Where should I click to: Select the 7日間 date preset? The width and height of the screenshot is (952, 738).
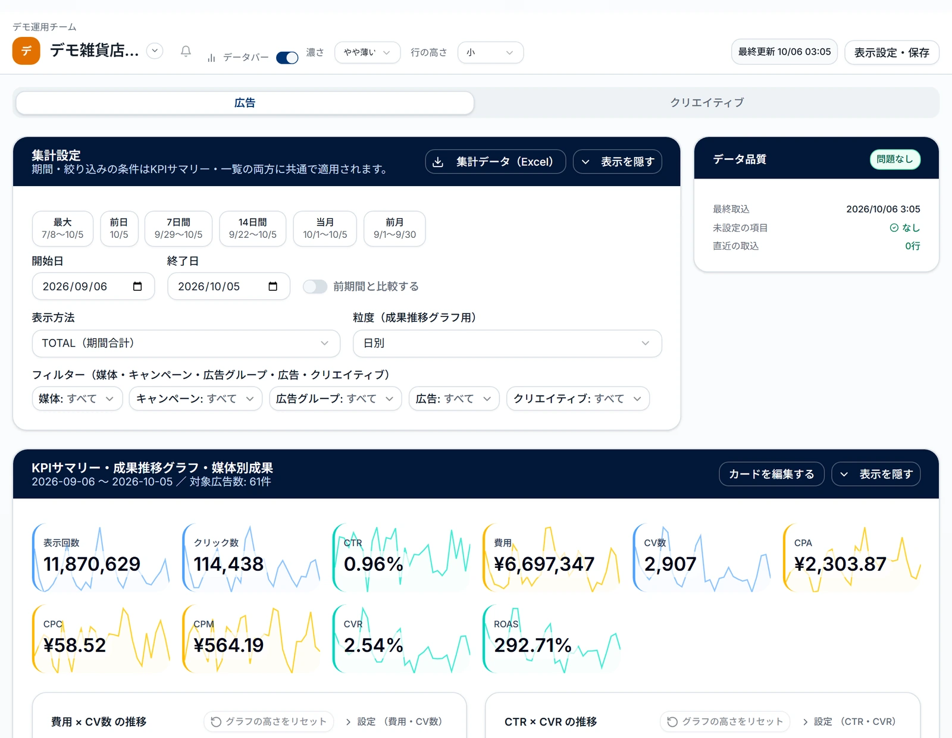tap(178, 228)
